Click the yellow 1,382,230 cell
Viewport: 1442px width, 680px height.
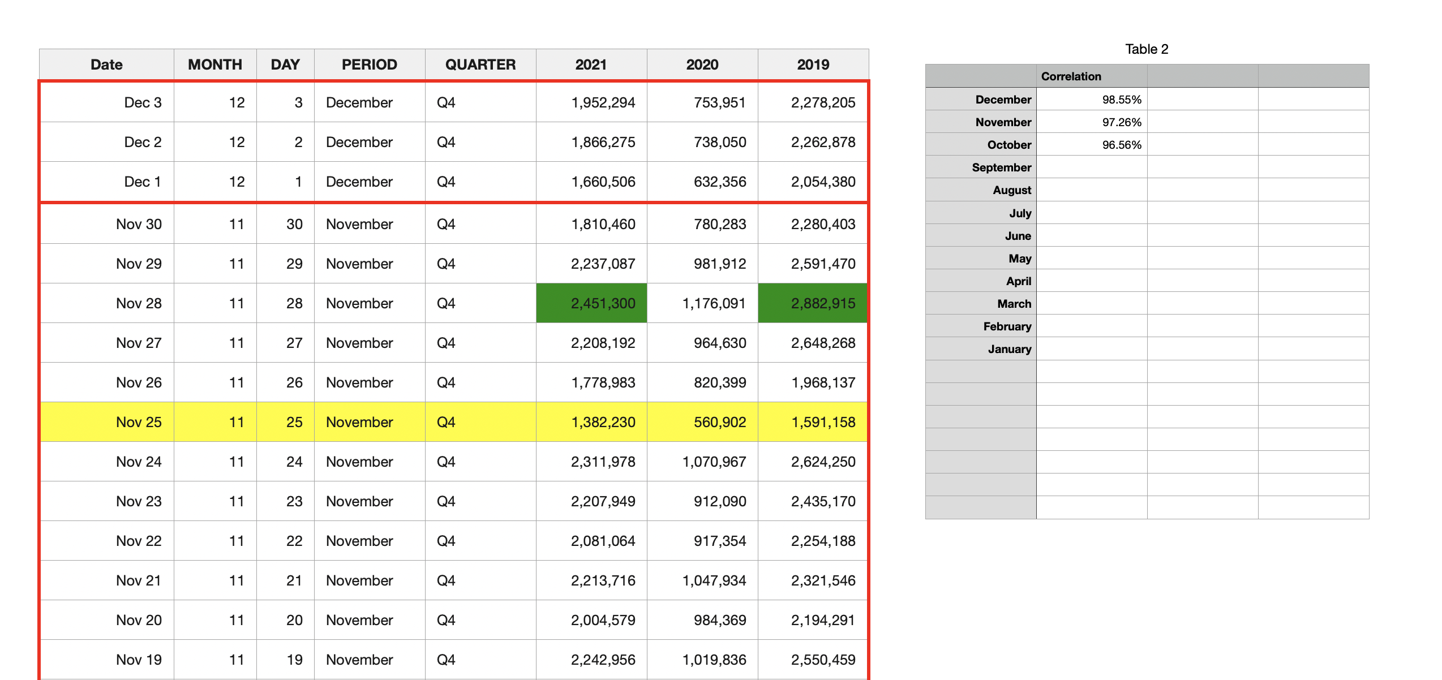click(591, 422)
